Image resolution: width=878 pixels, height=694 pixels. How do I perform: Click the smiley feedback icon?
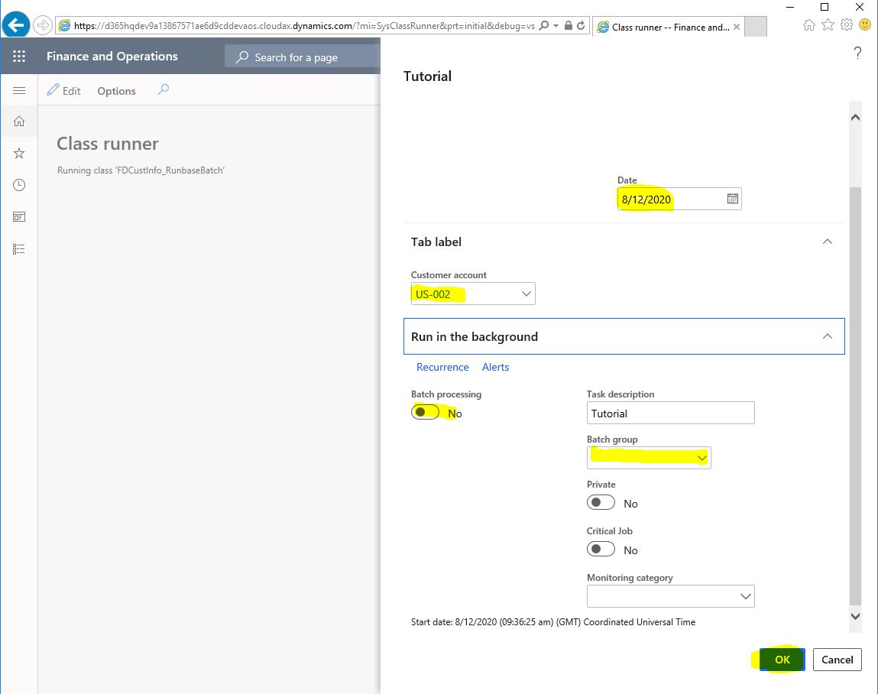865,24
